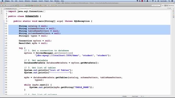Open the External Tools dropdown arrow

tap(33, 5)
